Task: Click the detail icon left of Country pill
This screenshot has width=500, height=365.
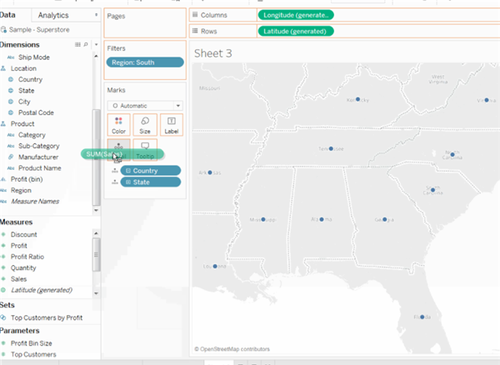Action: click(x=113, y=170)
